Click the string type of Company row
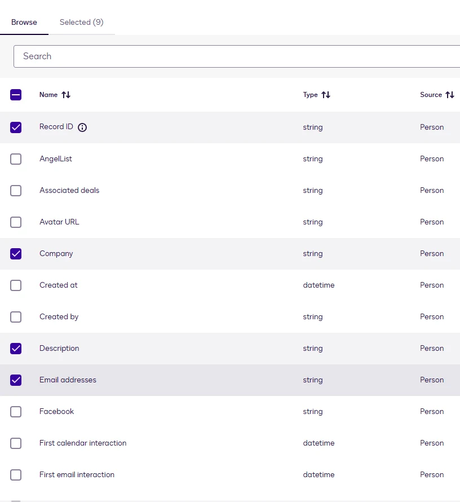Viewport: 460px width, 502px height. (313, 254)
